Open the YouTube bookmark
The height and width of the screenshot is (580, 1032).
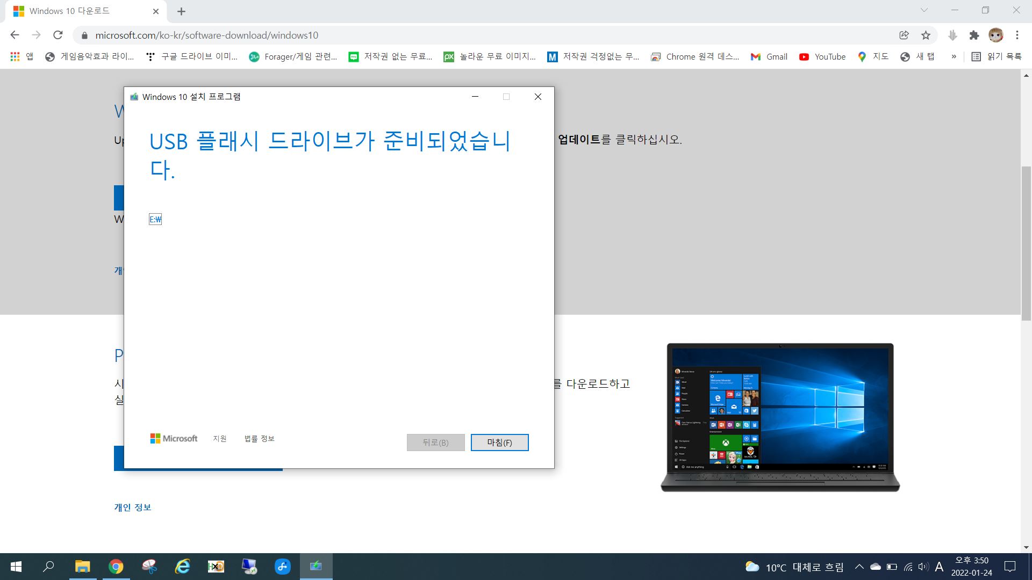point(822,56)
